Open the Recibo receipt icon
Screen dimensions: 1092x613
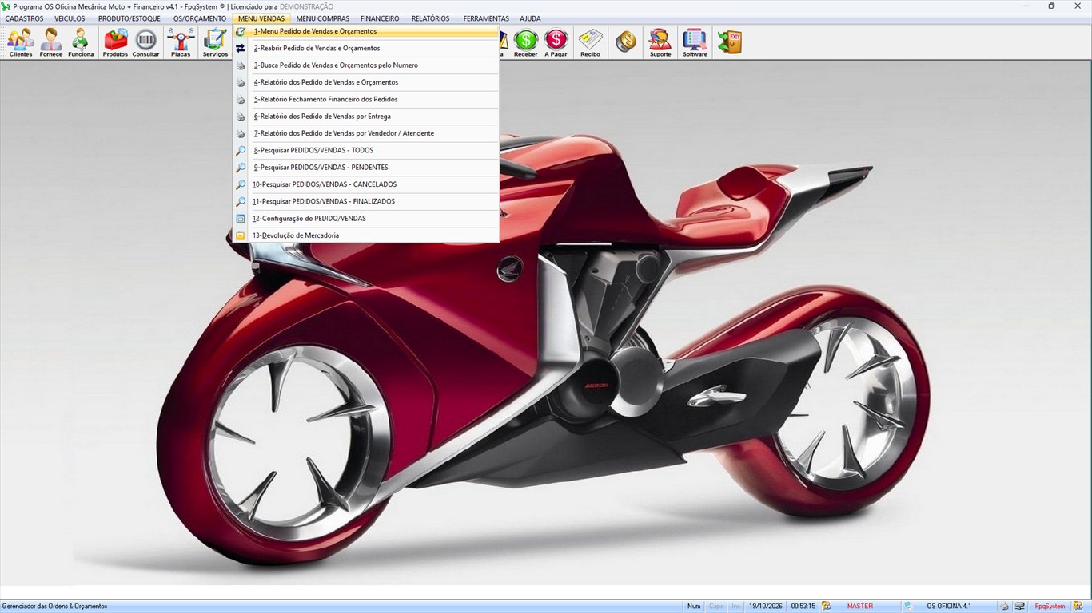(590, 42)
